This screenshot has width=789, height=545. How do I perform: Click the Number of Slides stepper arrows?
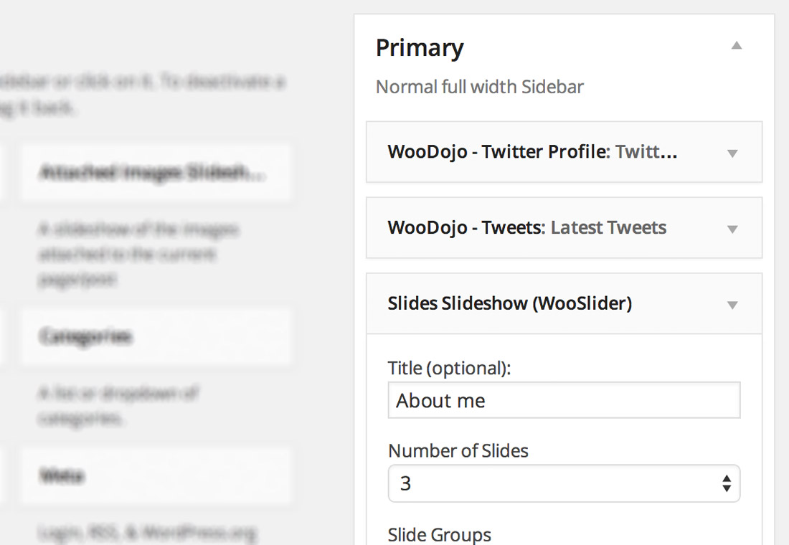[727, 484]
